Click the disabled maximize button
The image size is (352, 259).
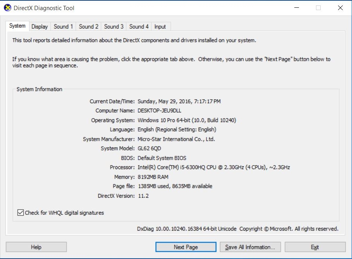click(318, 8)
